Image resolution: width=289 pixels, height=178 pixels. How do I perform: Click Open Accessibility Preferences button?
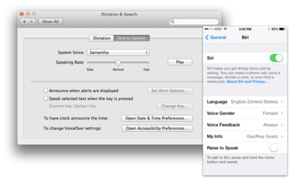[157, 128]
